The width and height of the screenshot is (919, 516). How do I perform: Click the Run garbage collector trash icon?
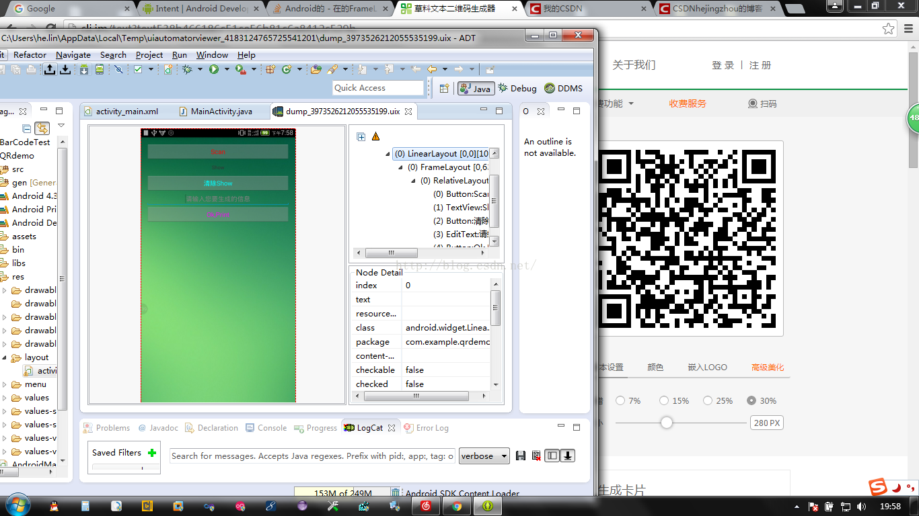click(x=396, y=494)
